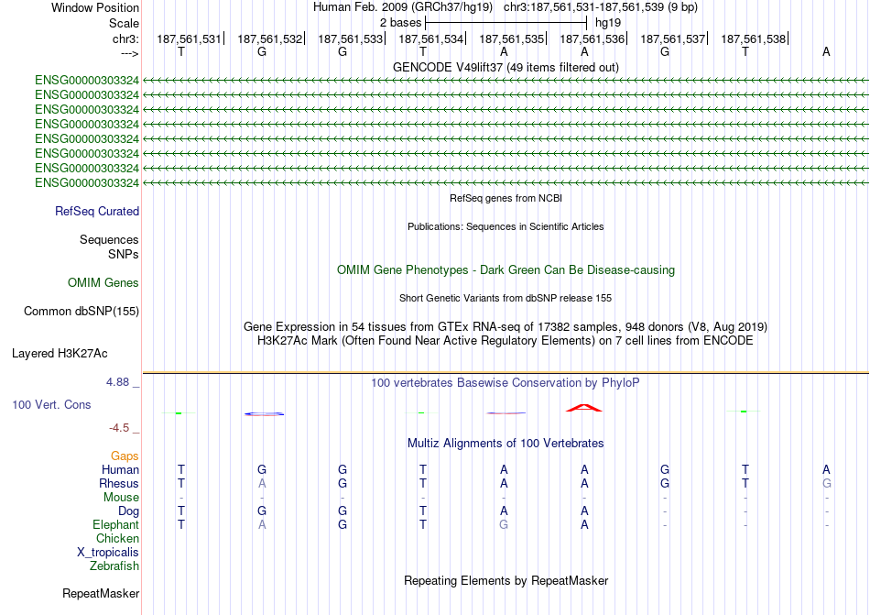Open the Layered H3K27Ac track label
The height and width of the screenshot is (615, 870).
tap(60, 354)
